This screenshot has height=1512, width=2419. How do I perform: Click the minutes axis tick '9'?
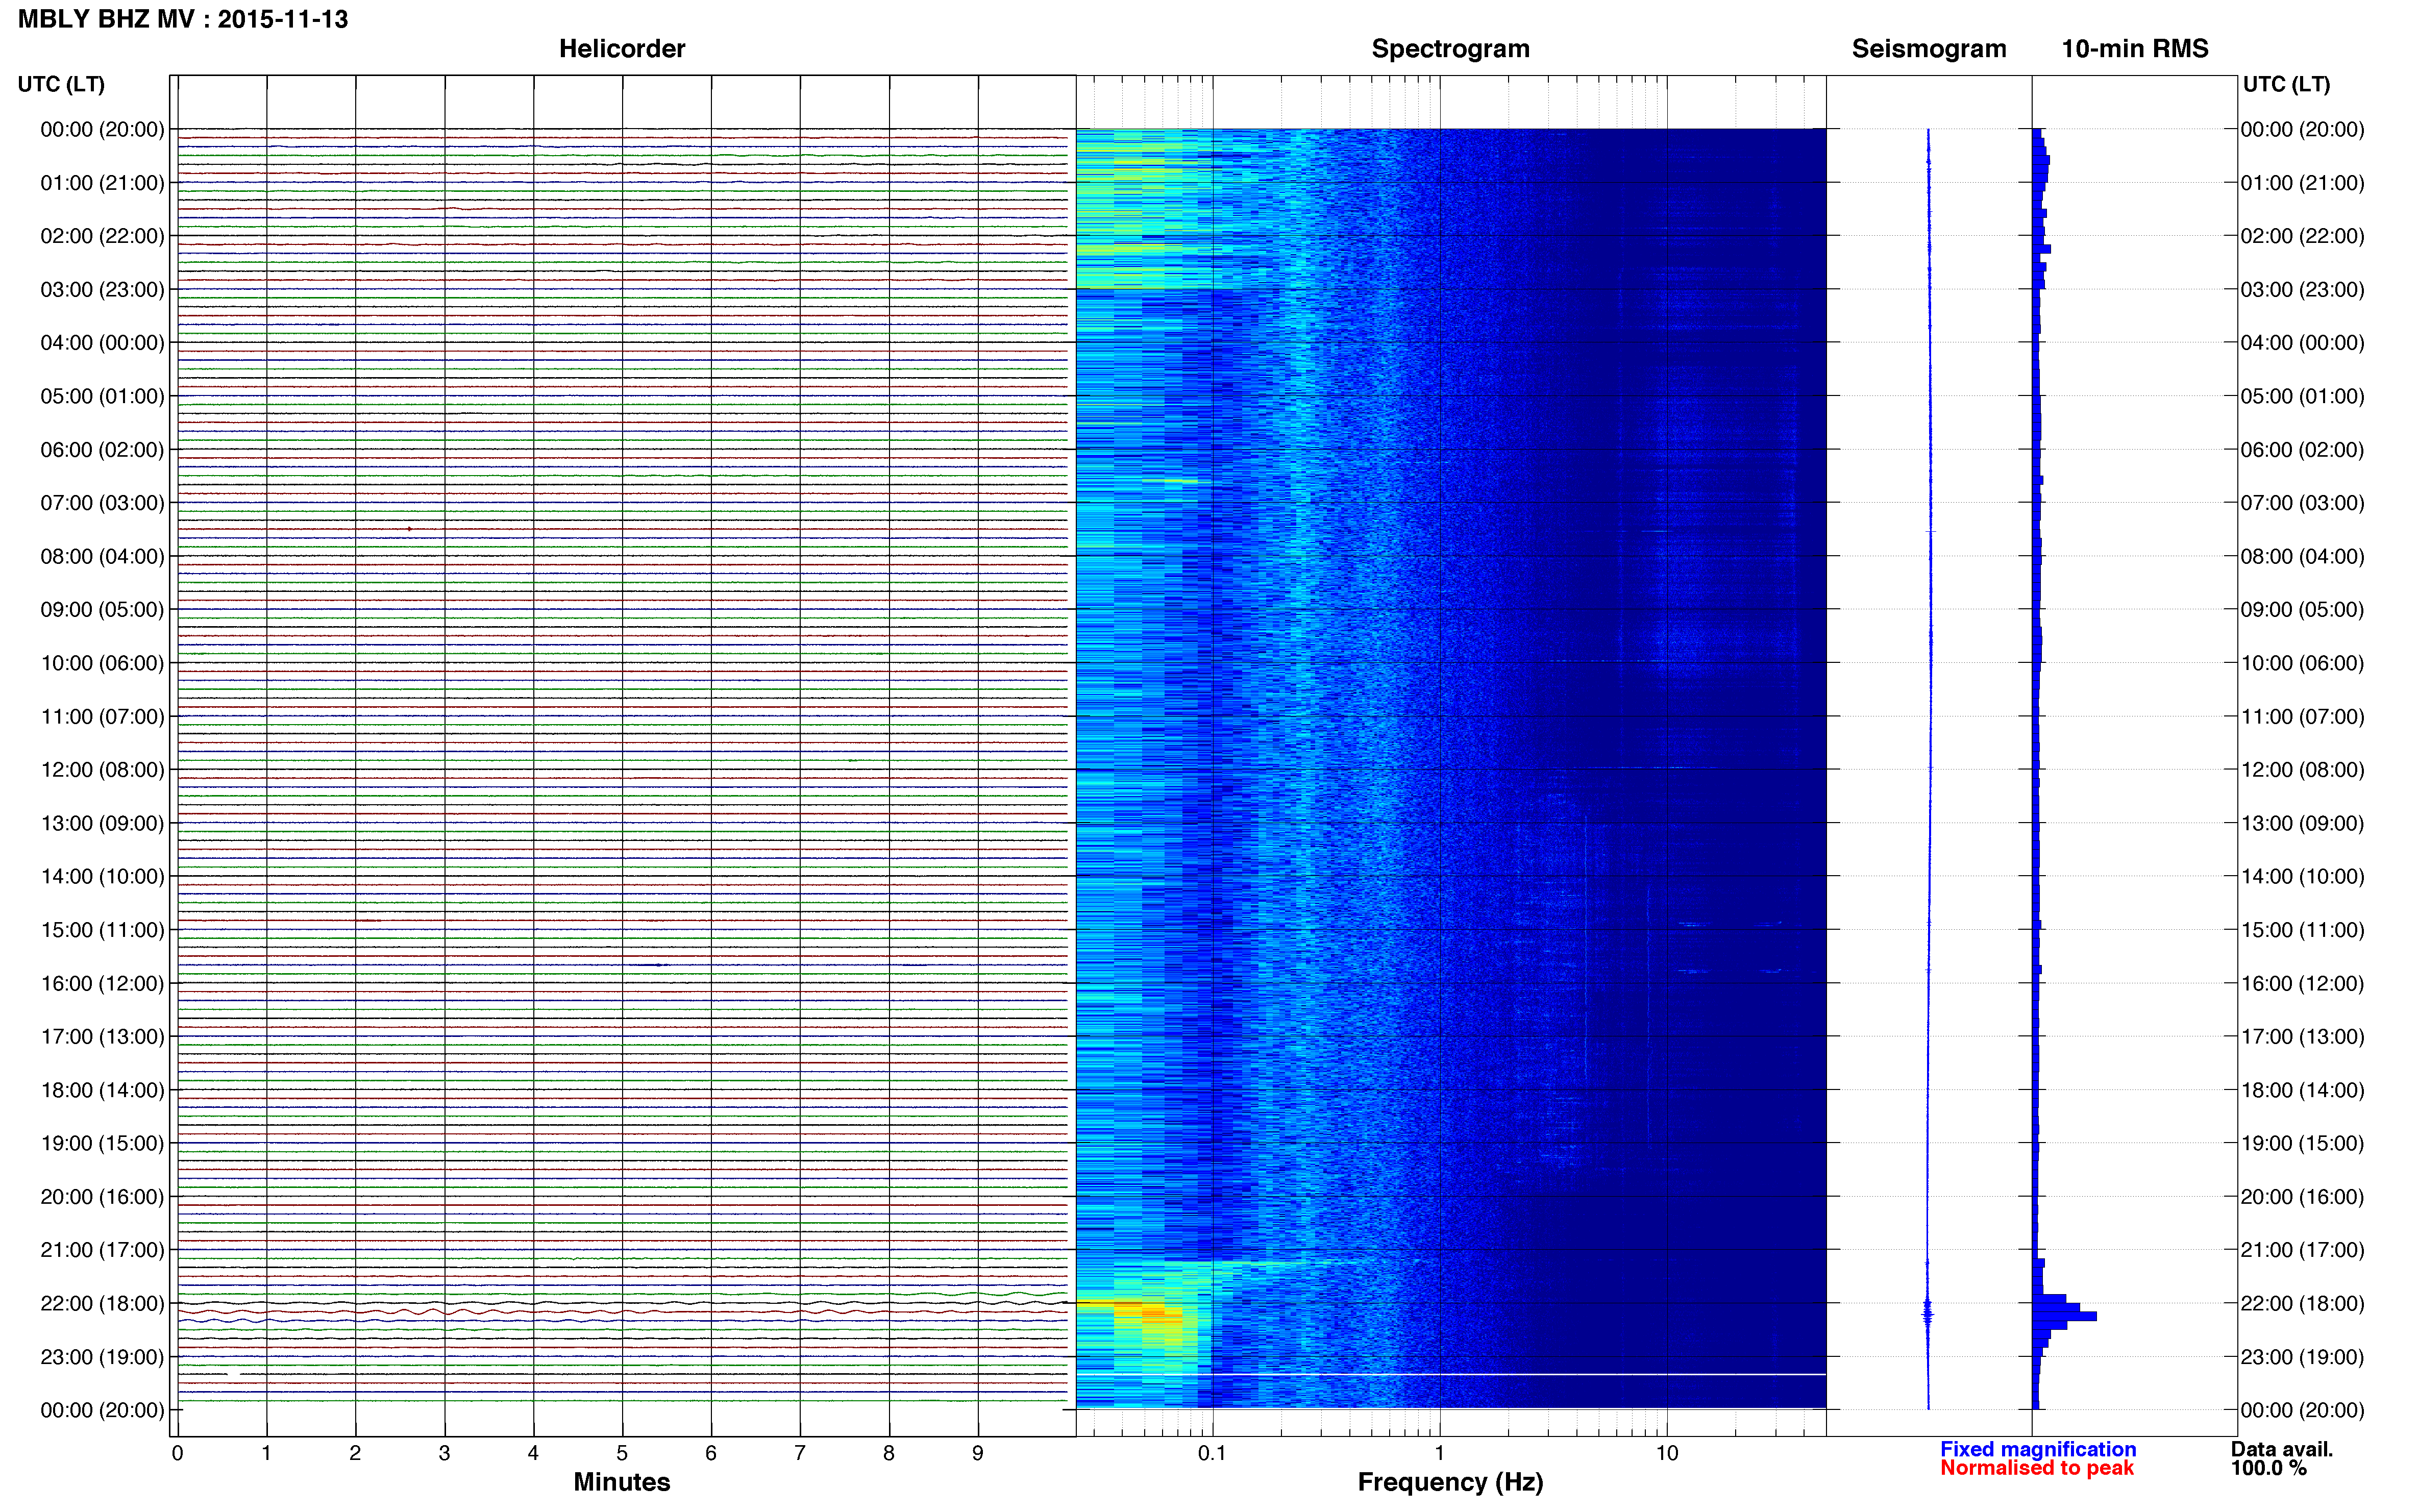coord(978,1453)
